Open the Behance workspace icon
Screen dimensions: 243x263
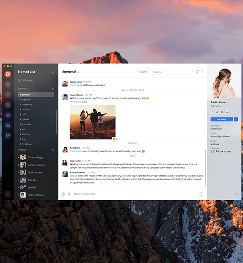[8, 125]
